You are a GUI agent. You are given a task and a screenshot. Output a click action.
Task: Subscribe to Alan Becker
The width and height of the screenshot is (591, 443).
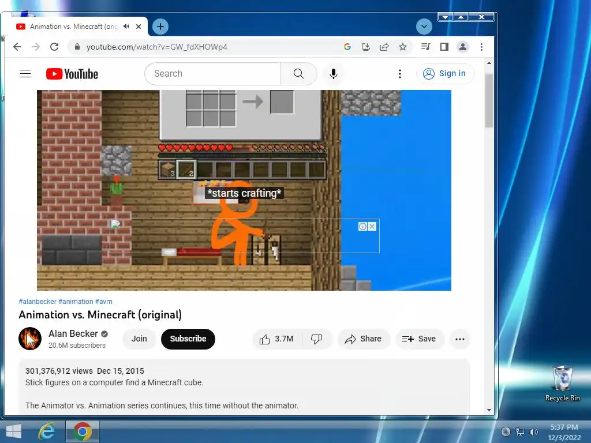click(x=188, y=339)
